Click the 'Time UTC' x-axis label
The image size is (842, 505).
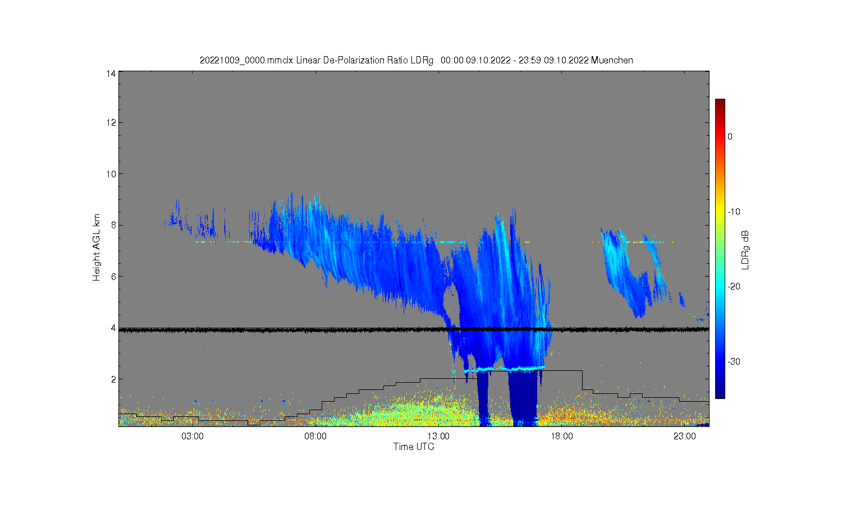414,447
